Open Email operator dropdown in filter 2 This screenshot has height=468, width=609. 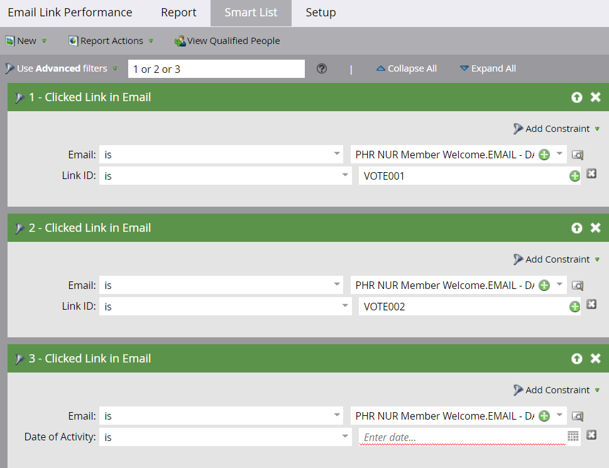[221, 285]
